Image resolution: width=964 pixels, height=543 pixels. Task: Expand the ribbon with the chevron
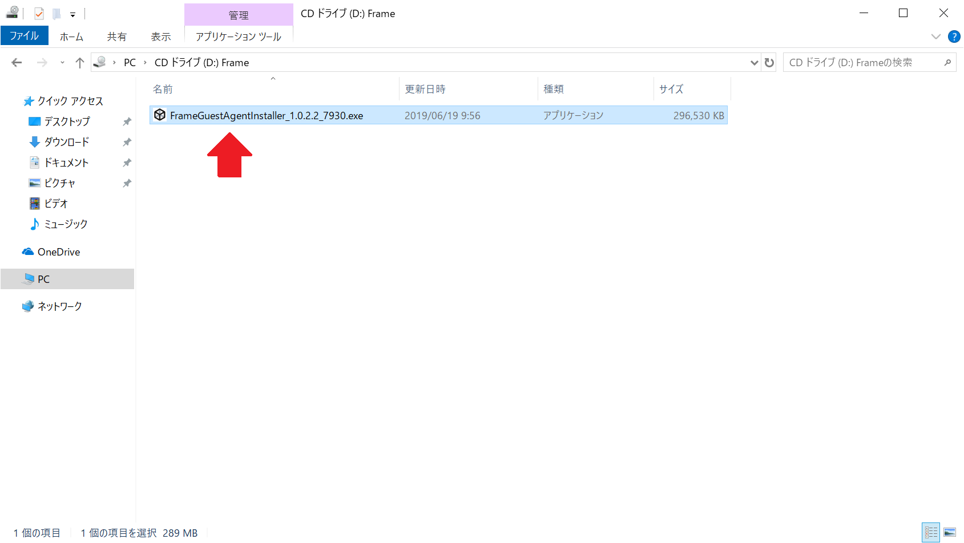(x=935, y=37)
